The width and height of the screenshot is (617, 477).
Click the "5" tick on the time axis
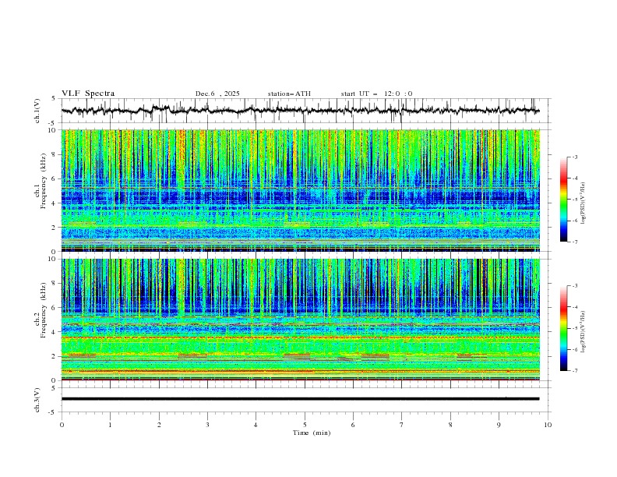pyautogui.click(x=305, y=425)
